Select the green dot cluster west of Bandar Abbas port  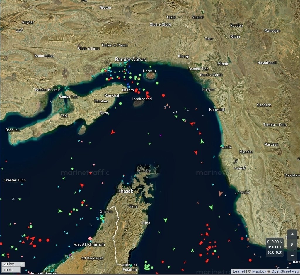point(103,70)
